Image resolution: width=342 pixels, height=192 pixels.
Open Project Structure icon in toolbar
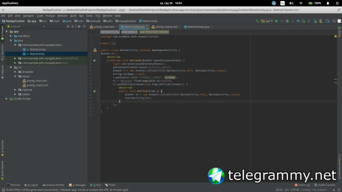(328, 21)
